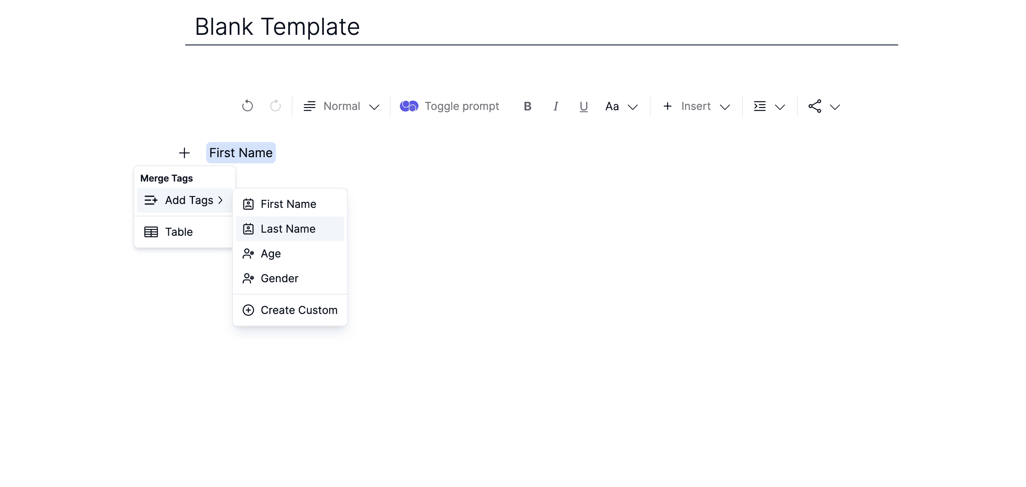Click the share icon in toolbar

(x=814, y=106)
